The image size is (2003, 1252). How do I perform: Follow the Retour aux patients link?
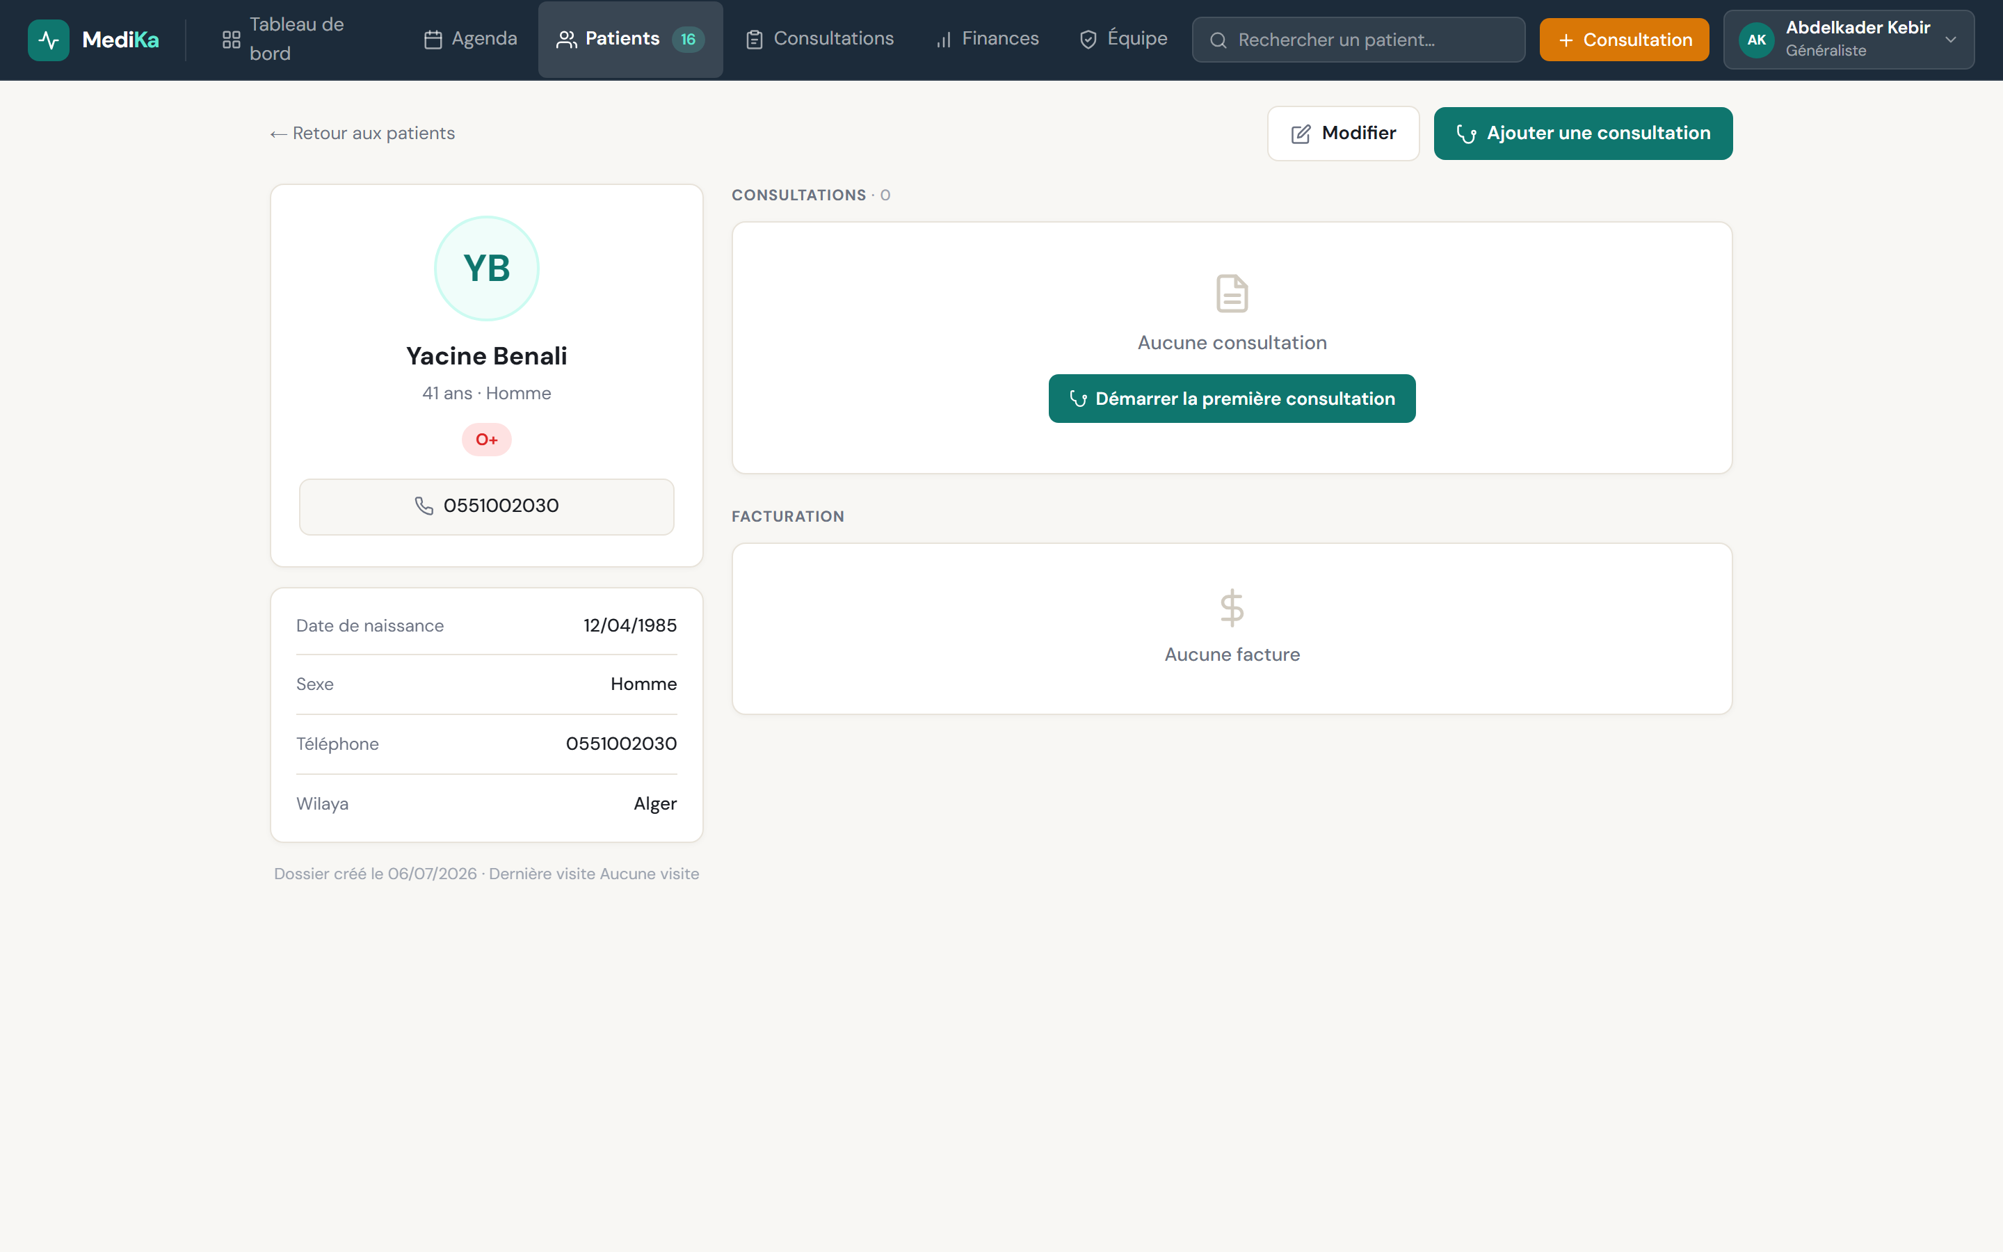362,134
